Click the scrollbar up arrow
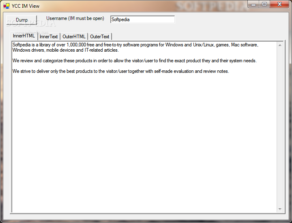The width and height of the screenshot is (292, 223). point(280,45)
